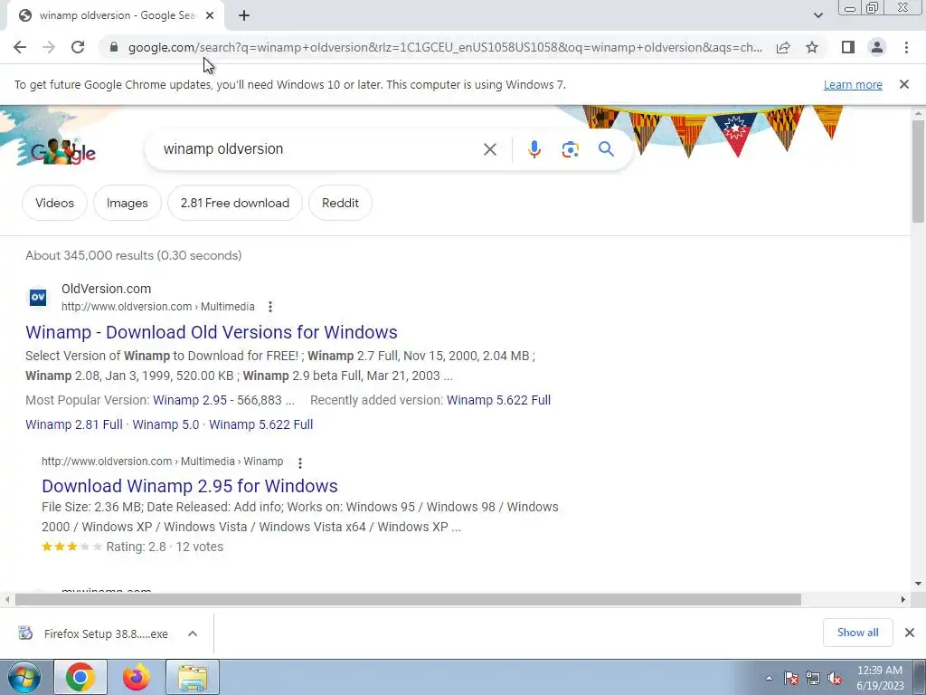This screenshot has width=926, height=695.
Task: Open options for the OldVersion.com result
Action: (269, 307)
